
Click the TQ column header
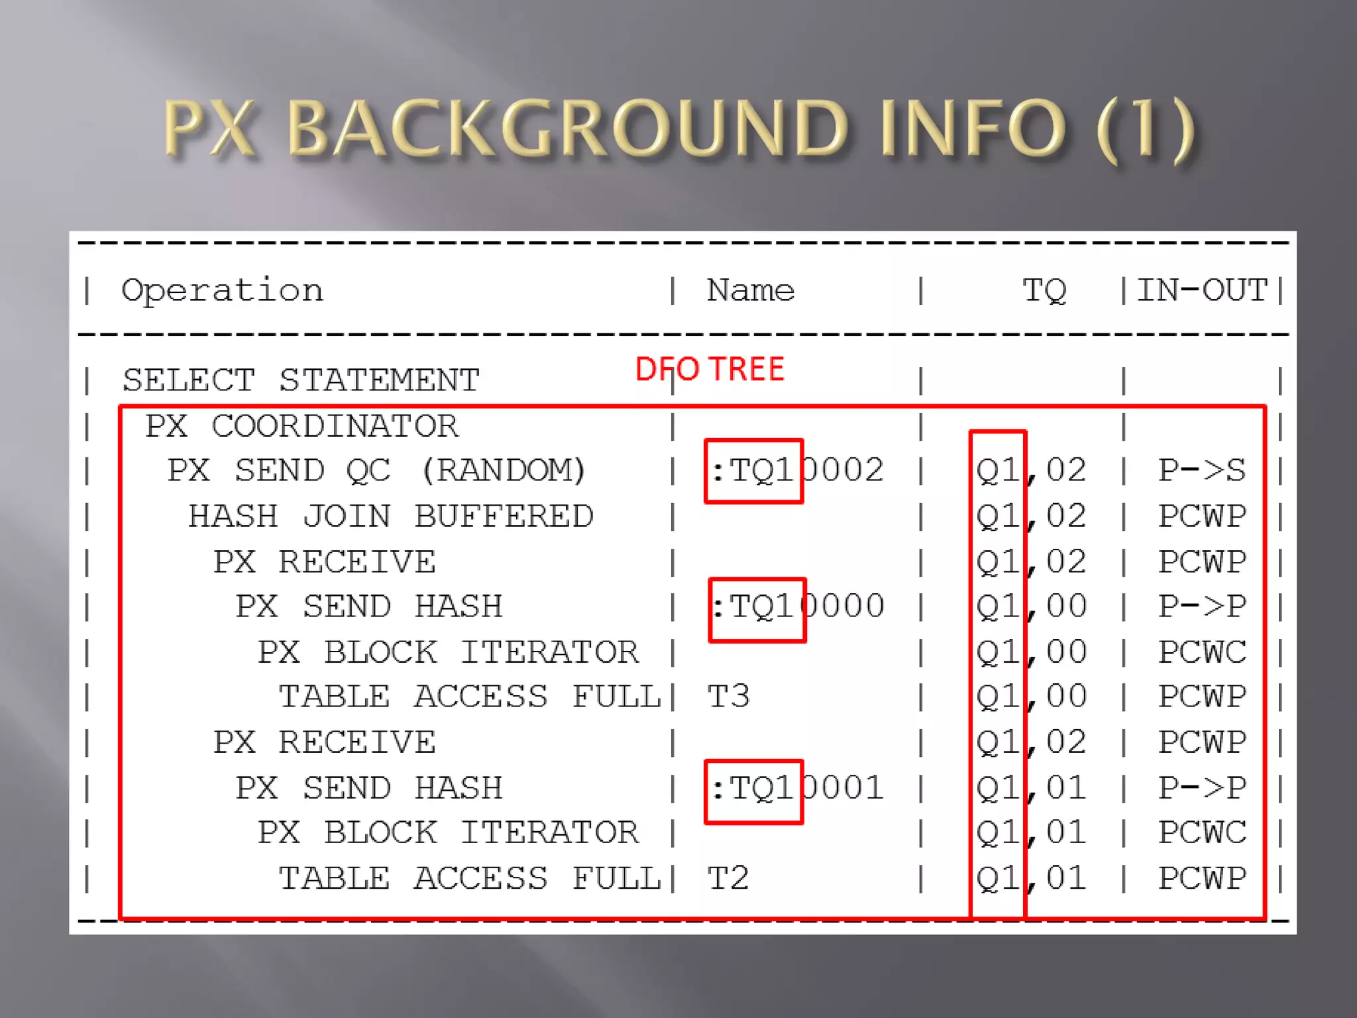coord(1044,291)
